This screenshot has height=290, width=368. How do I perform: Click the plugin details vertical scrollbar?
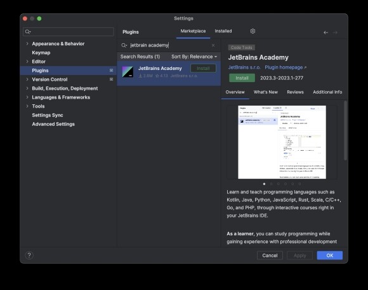pyautogui.click(x=345, y=130)
